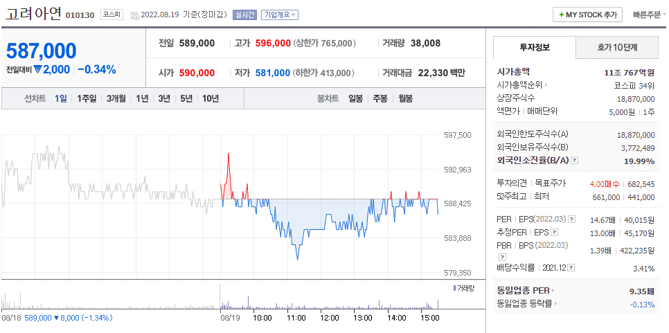Screen dimensions: 669x333
Task: Select the 1주일 line chart period
Action: tap(87, 98)
